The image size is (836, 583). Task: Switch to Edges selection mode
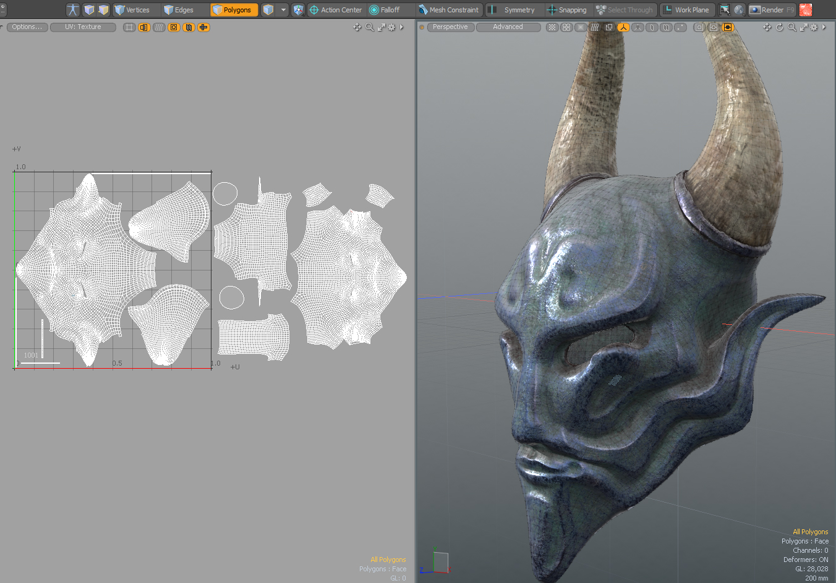(x=185, y=10)
